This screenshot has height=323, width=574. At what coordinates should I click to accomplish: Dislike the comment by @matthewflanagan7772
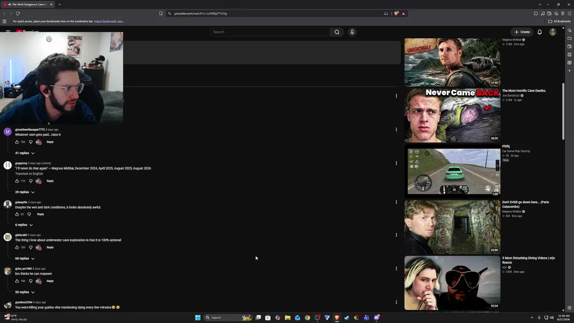(30, 142)
